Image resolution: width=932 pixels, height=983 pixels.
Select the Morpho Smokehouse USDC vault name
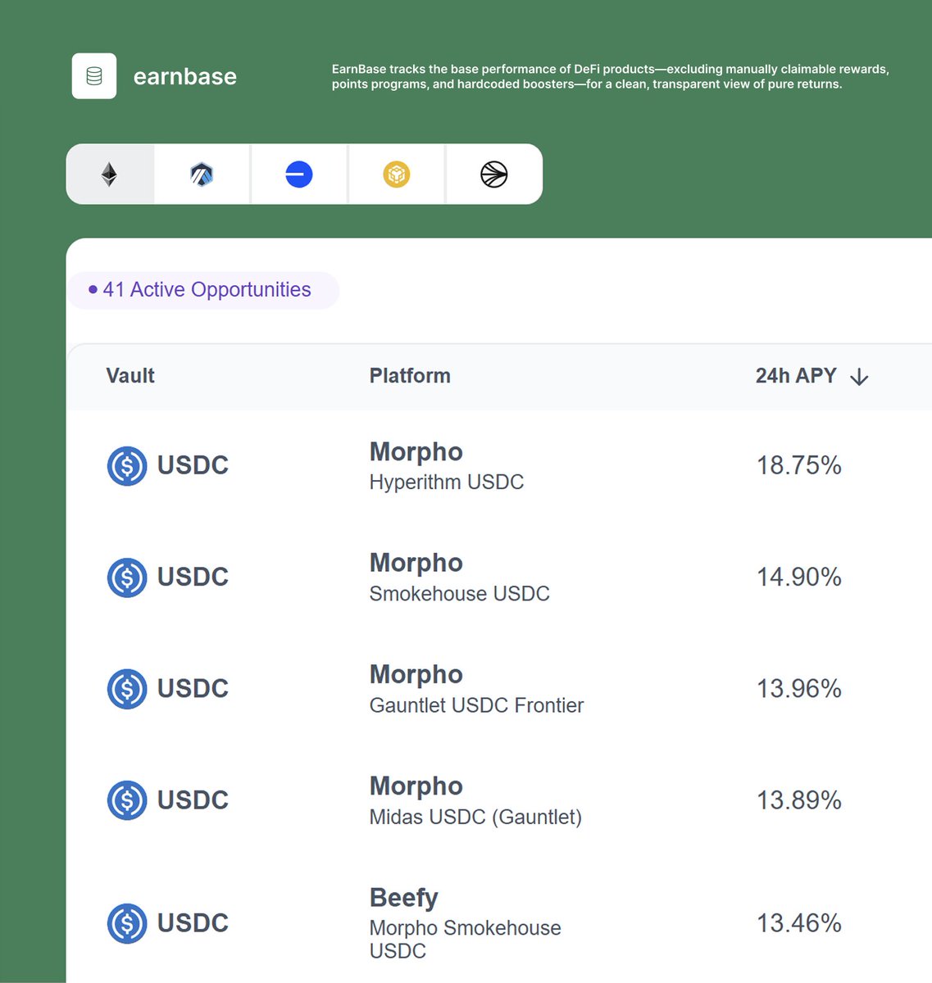[466, 940]
